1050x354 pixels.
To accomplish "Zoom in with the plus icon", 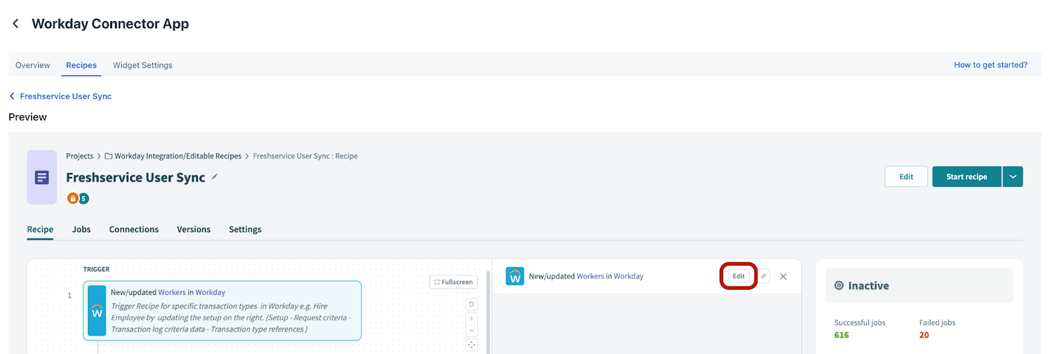I will click(471, 319).
